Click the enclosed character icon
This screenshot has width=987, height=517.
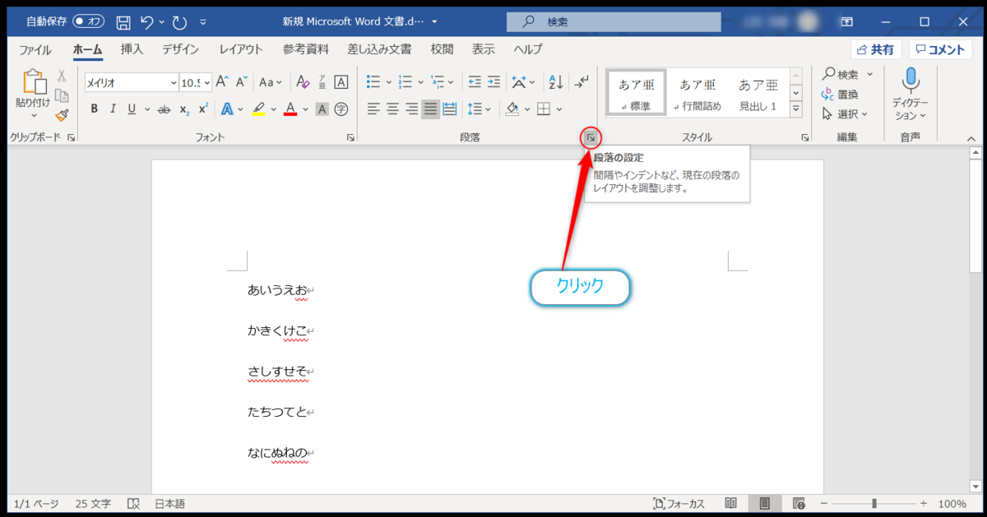point(341,108)
